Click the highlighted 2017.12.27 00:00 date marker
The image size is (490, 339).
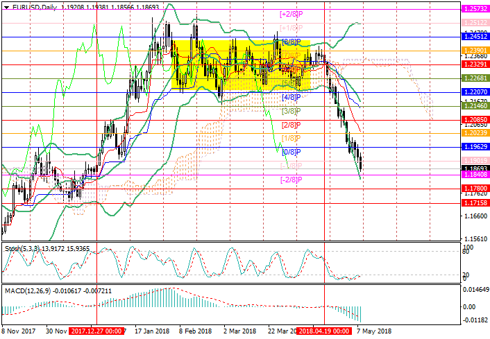point(97,333)
